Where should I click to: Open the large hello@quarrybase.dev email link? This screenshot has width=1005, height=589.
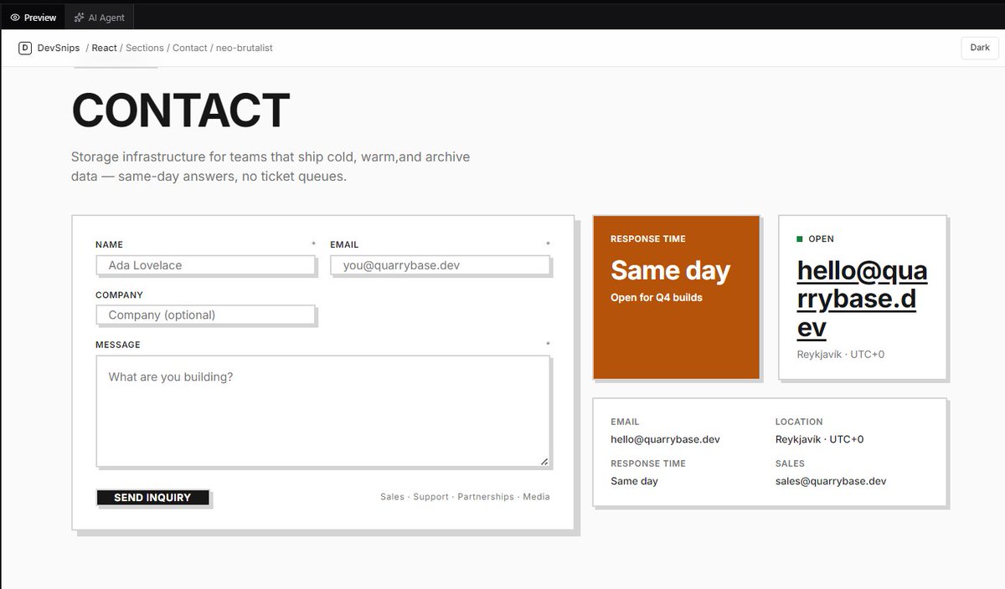(862, 299)
